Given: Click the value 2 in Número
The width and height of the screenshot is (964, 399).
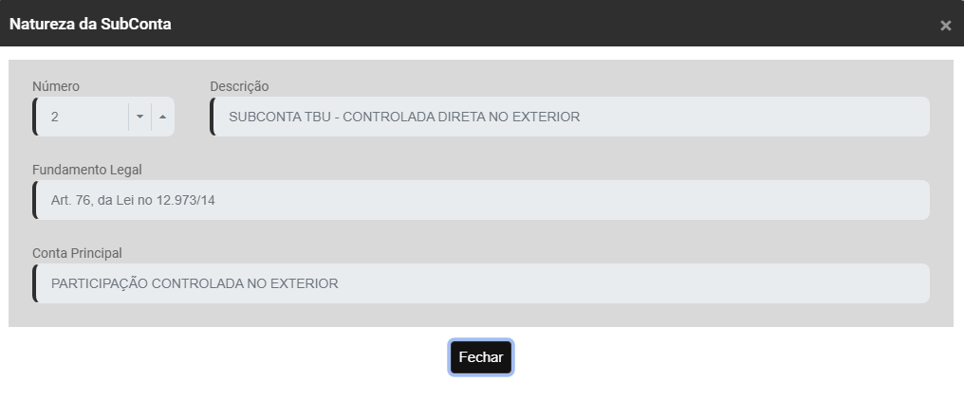Looking at the screenshot, I should (x=55, y=117).
